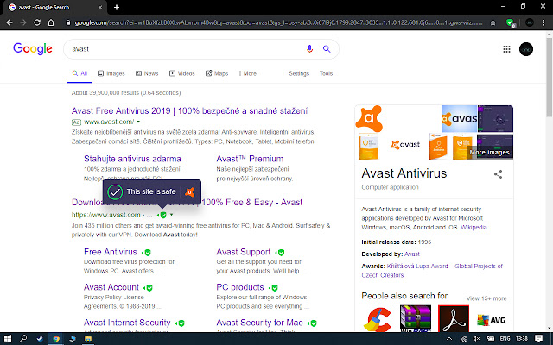Open the Developed by Avast link
553x345 pixels.
pos(412,254)
